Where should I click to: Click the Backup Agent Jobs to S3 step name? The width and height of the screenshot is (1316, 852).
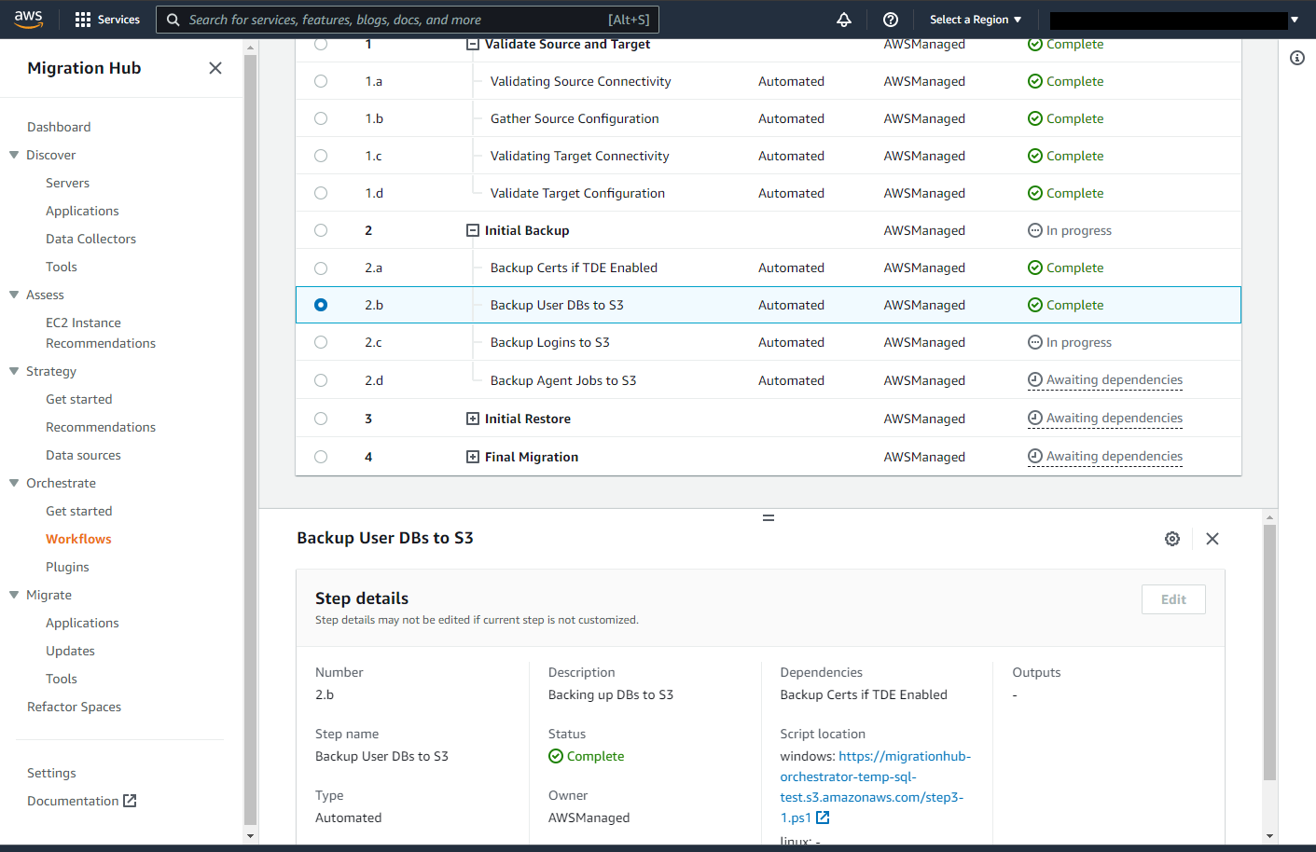[563, 380]
